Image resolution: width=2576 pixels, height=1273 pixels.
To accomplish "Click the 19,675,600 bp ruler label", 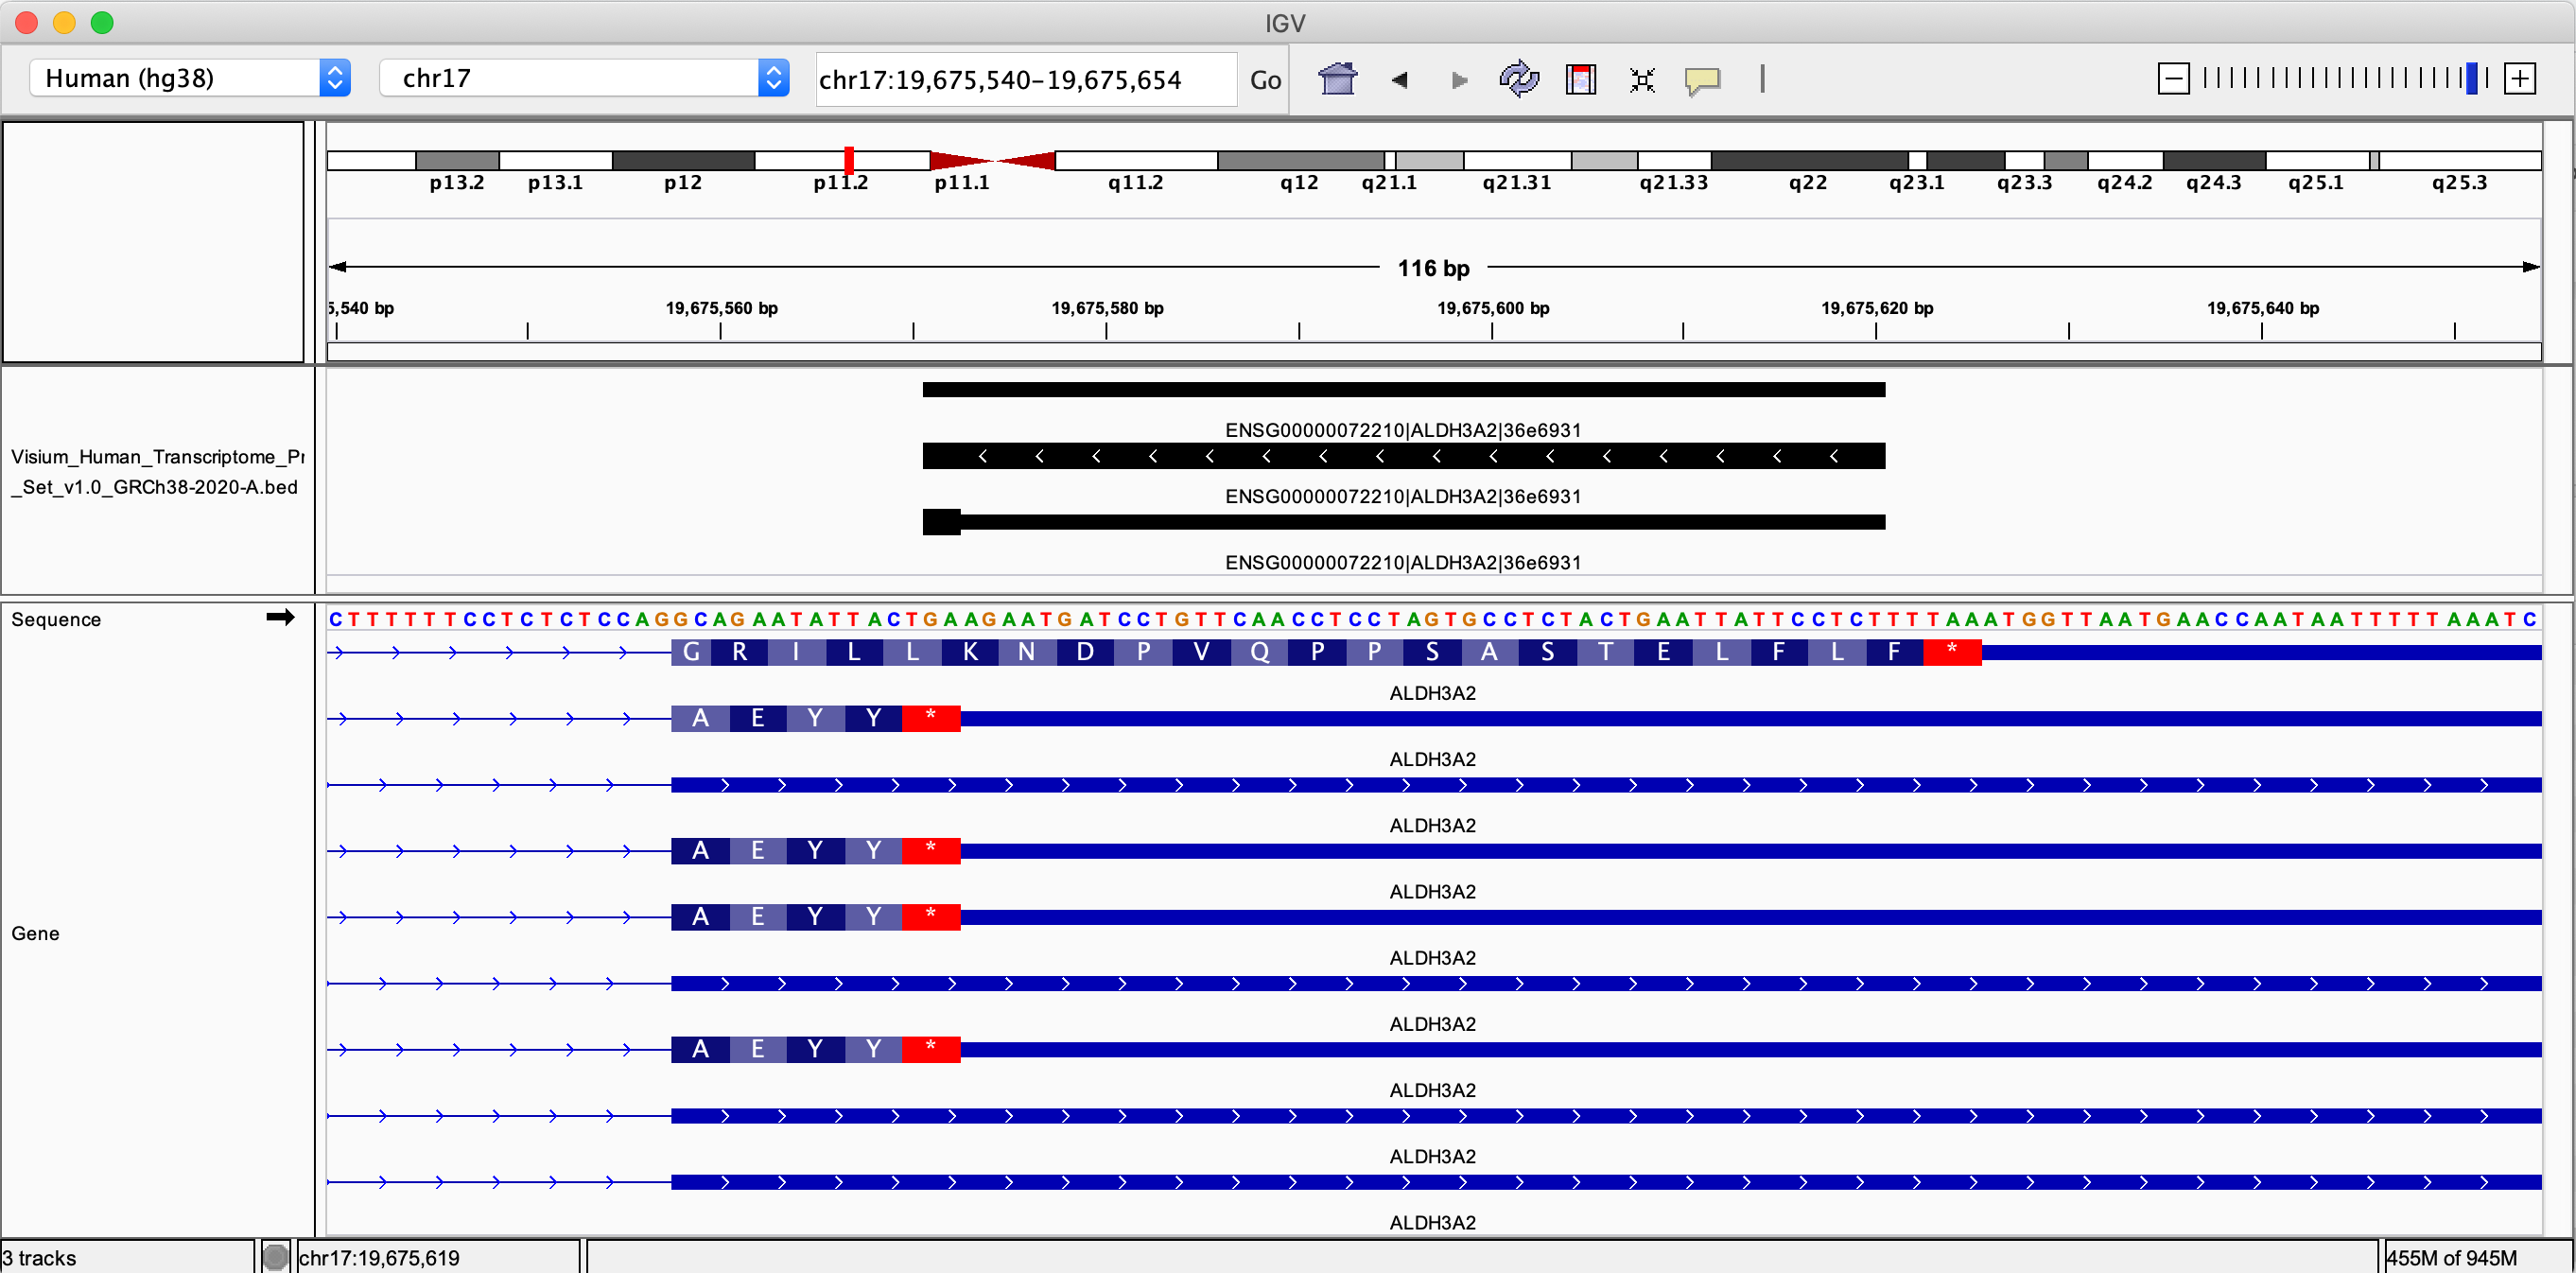I will point(1493,308).
